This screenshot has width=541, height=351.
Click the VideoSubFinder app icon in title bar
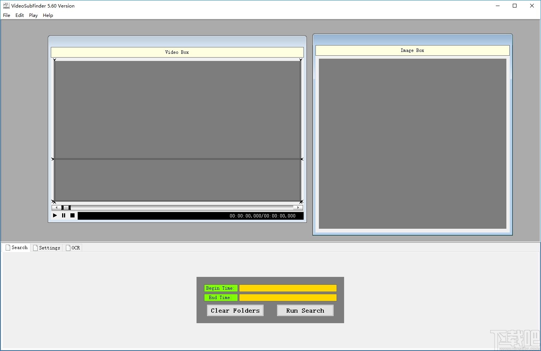tap(6, 6)
